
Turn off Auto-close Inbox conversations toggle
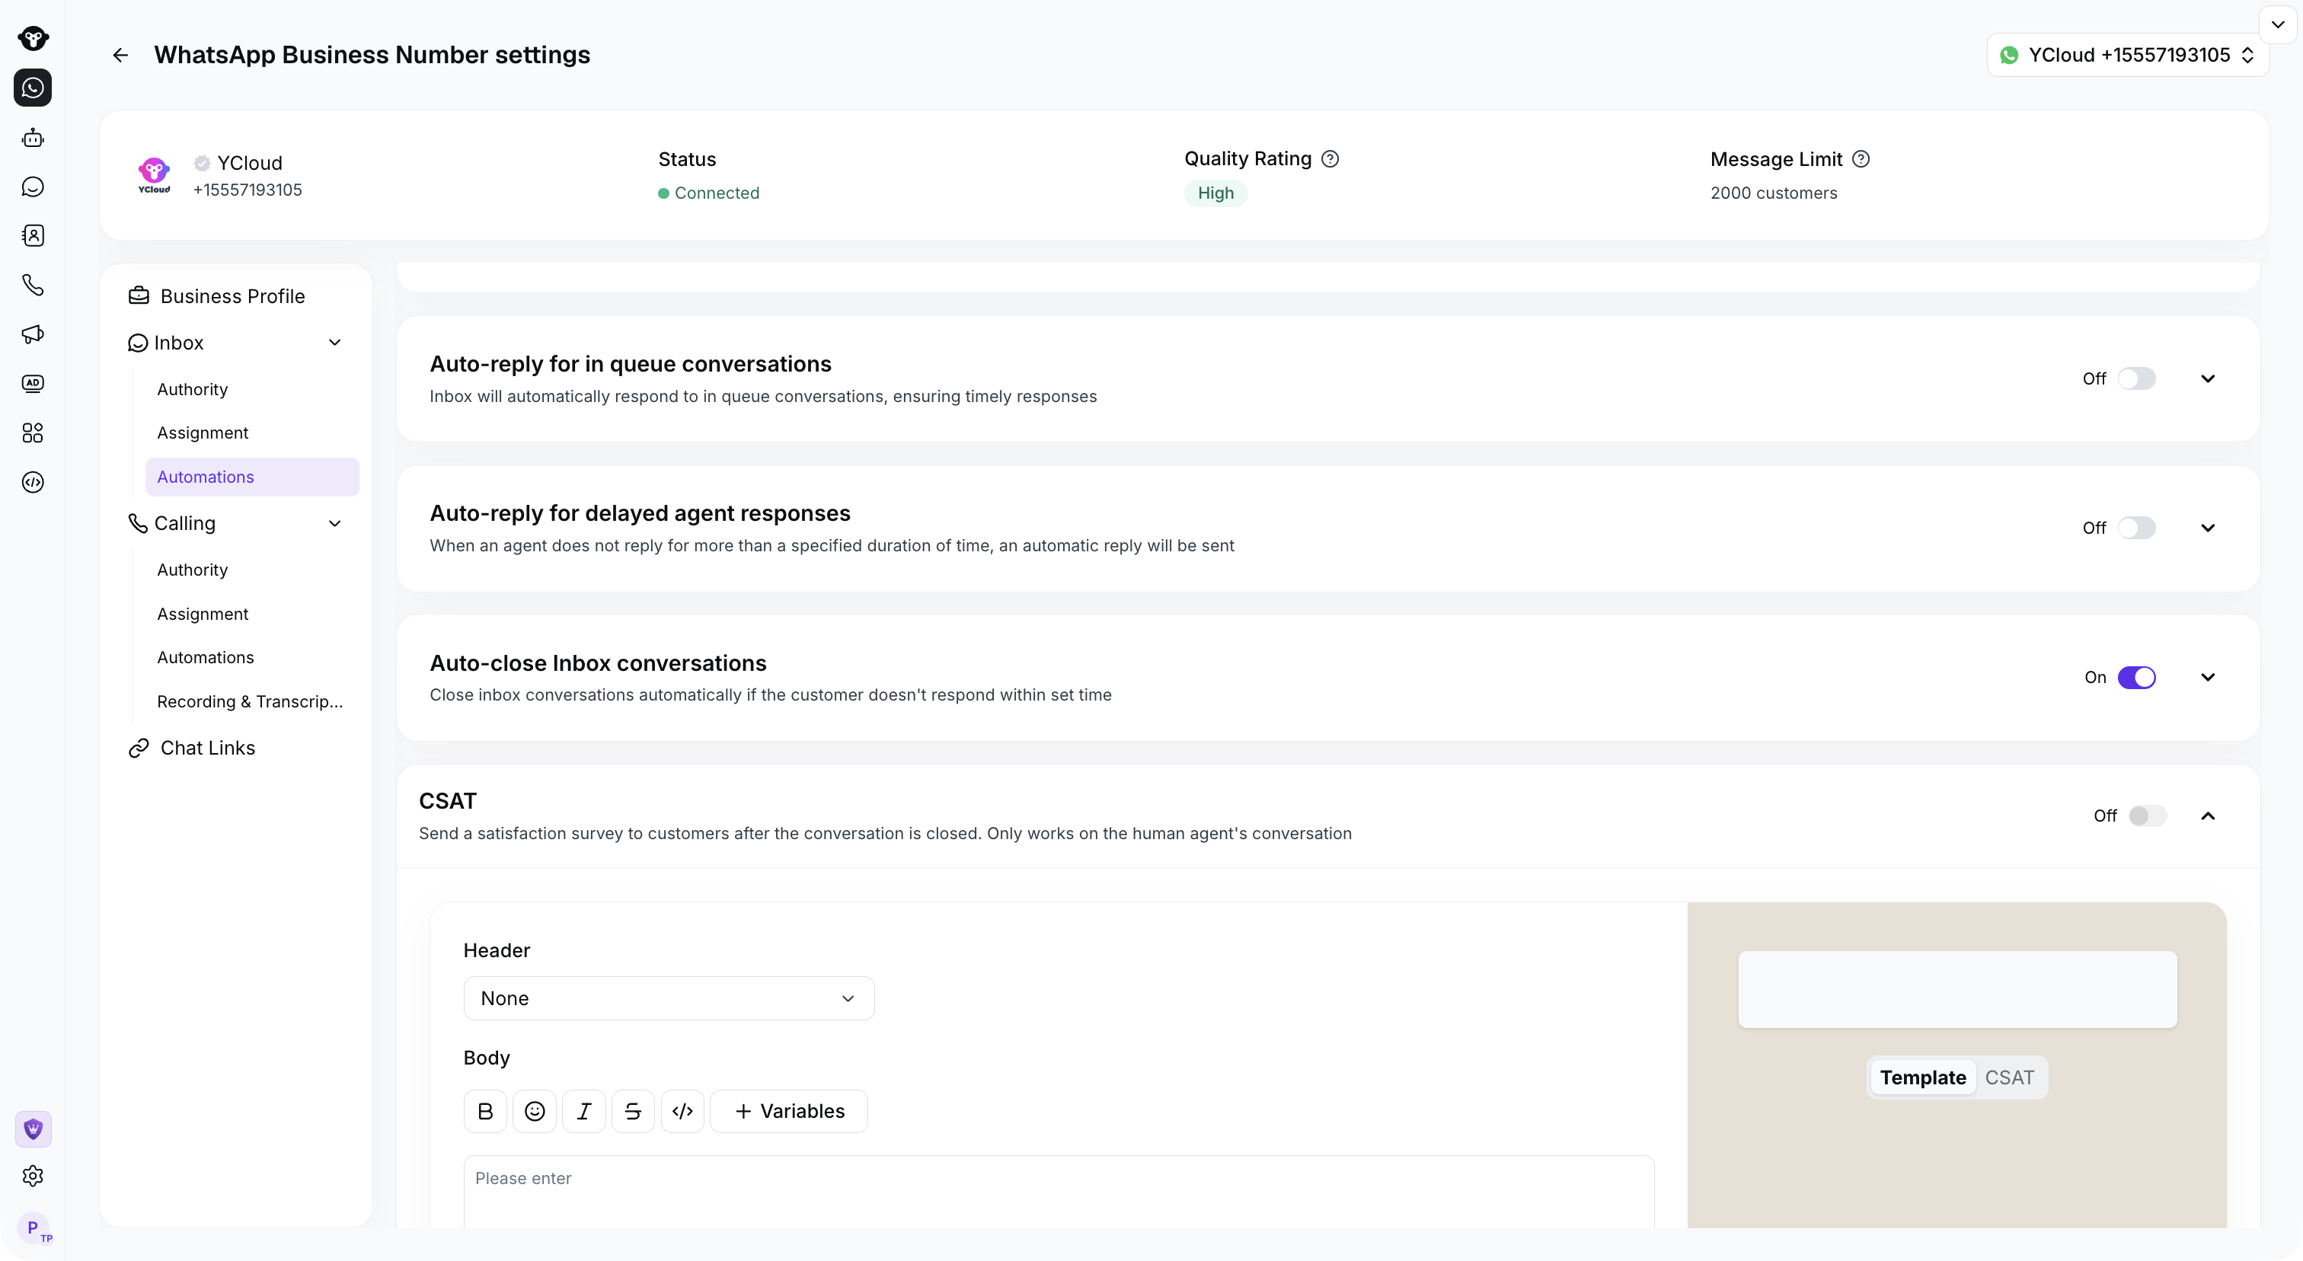click(x=2135, y=678)
